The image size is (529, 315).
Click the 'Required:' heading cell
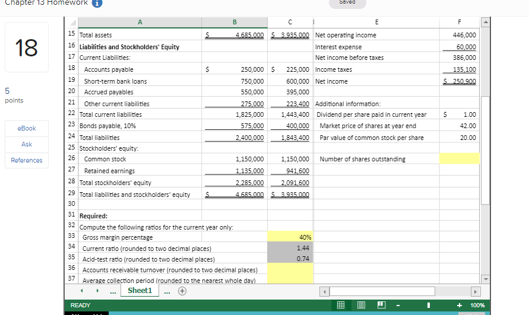[x=140, y=215]
